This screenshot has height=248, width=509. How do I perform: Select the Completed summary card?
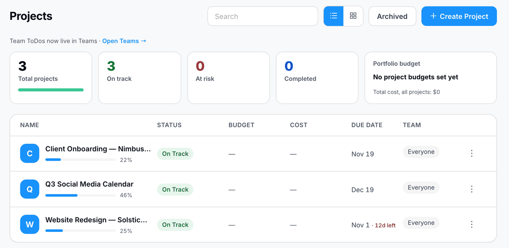click(317, 78)
